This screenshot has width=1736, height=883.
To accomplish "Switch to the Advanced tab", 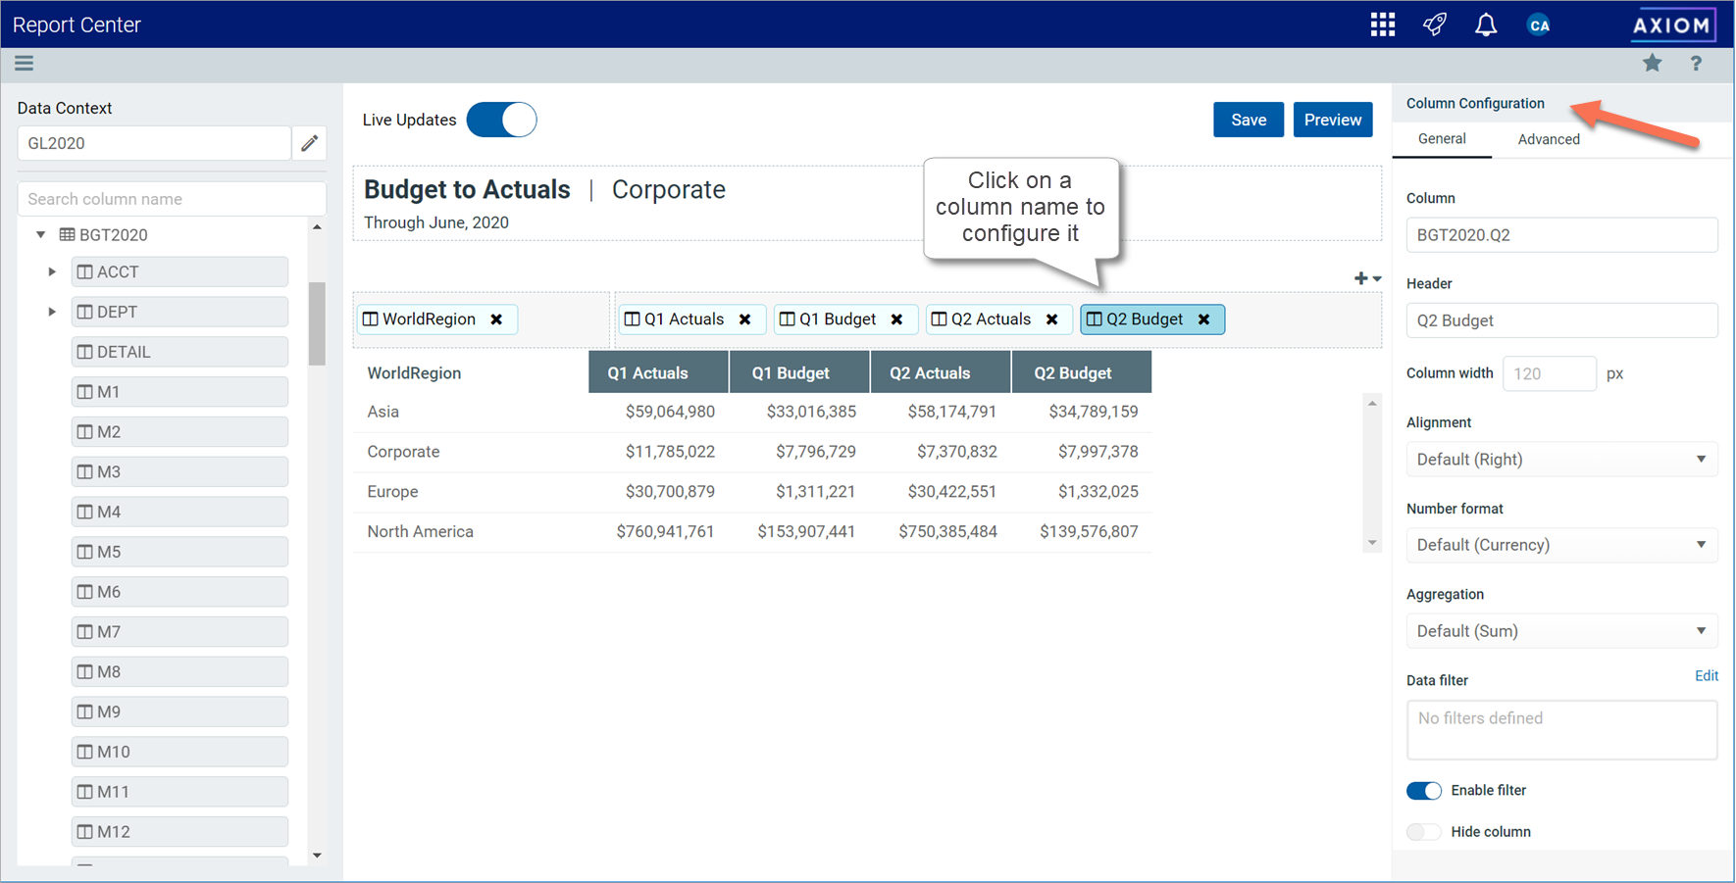I will click(1548, 139).
